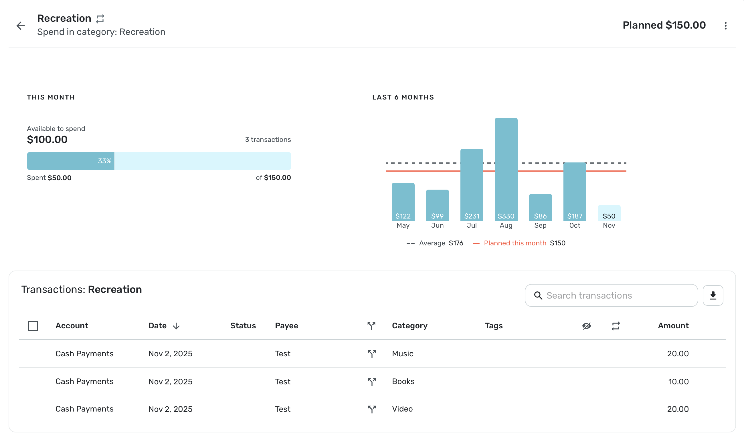Image resolution: width=744 pixels, height=437 pixels.
Task: Click split icon on Music transaction
Action: (372, 353)
